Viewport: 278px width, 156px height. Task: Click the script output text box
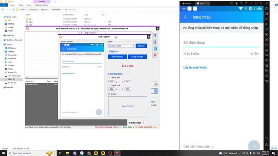pyautogui.click(x=127, y=106)
